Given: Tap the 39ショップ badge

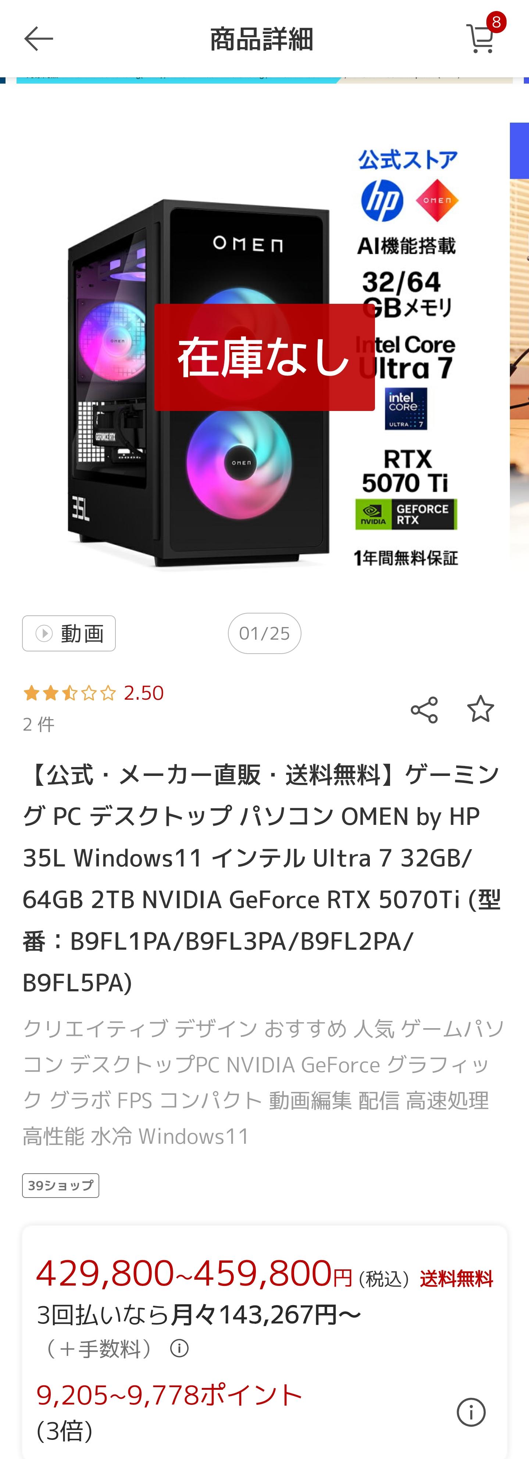Looking at the screenshot, I should click(61, 1185).
